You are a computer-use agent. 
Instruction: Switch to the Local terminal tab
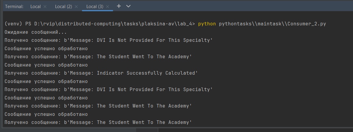point(35,6)
